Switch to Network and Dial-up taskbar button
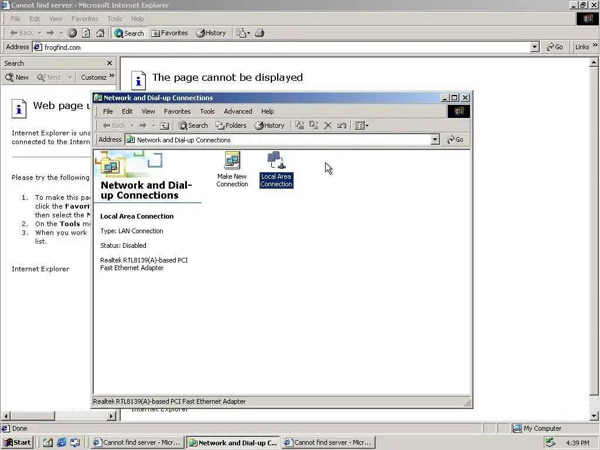600x450 pixels. 233,442
